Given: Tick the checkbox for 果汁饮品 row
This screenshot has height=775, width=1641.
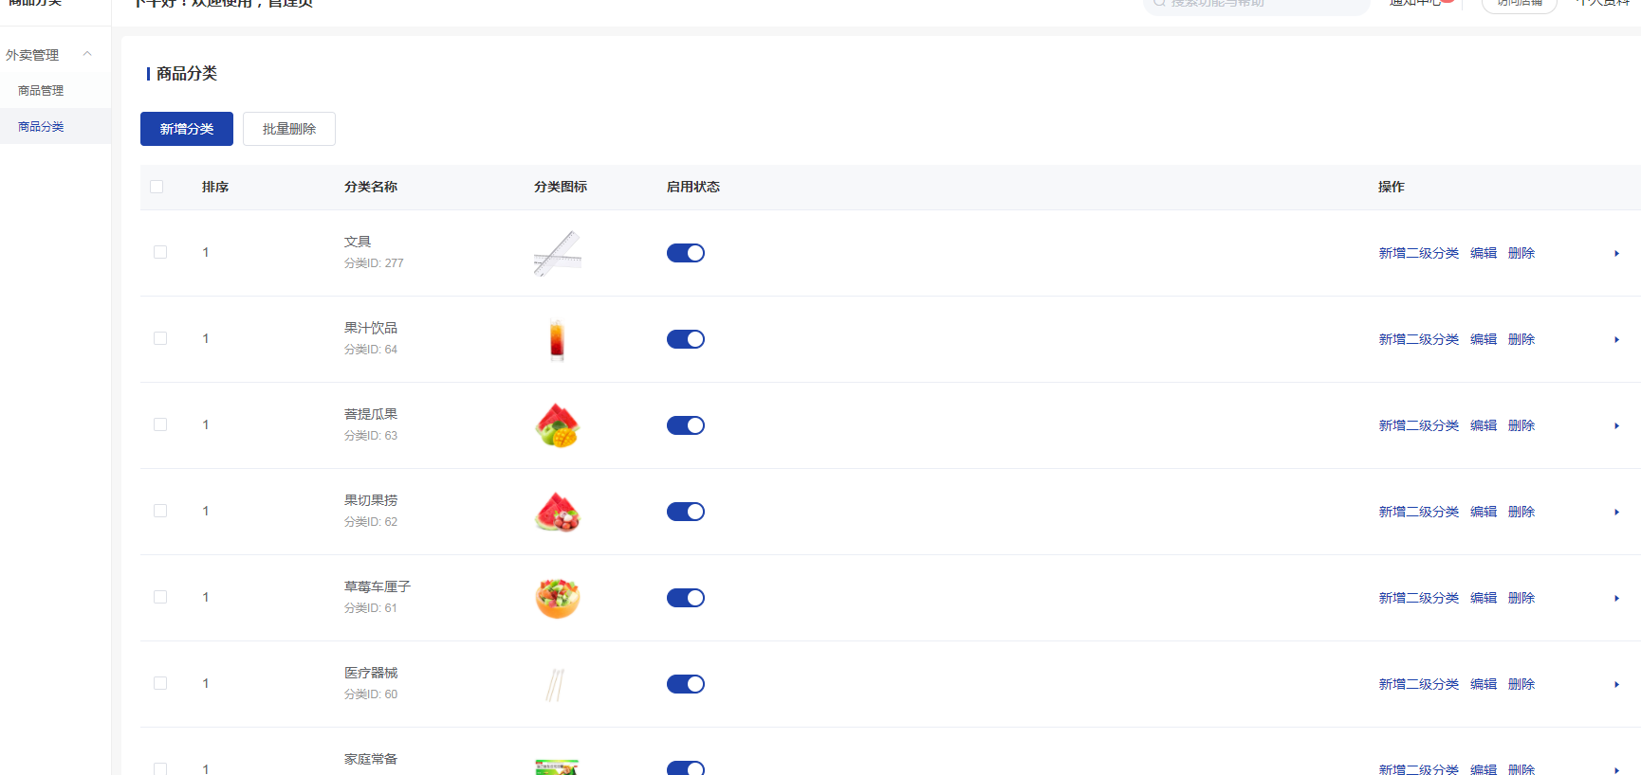Looking at the screenshot, I should (160, 338).
